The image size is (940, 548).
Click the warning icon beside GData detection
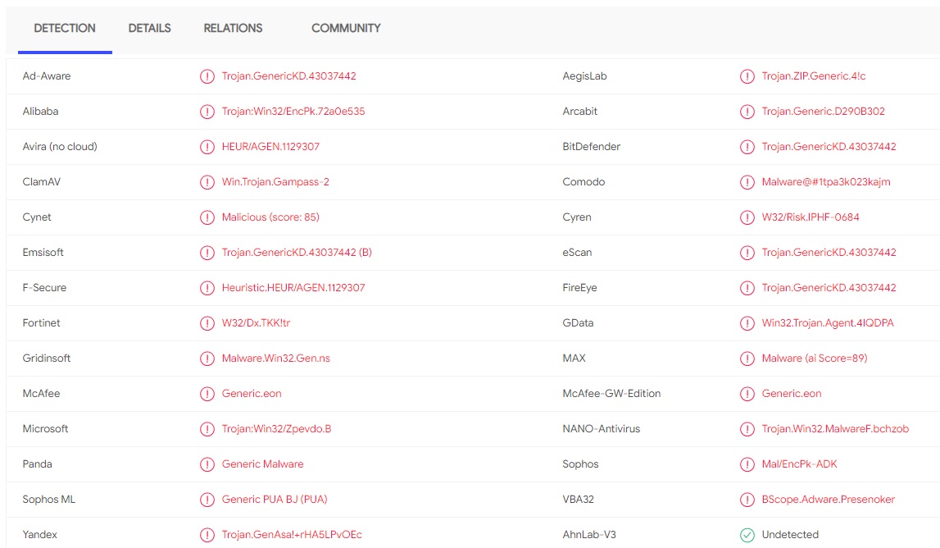point(747,323)
